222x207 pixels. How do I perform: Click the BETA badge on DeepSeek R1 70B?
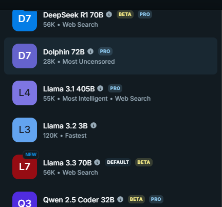pyautogui.click(x=125, y=14)
